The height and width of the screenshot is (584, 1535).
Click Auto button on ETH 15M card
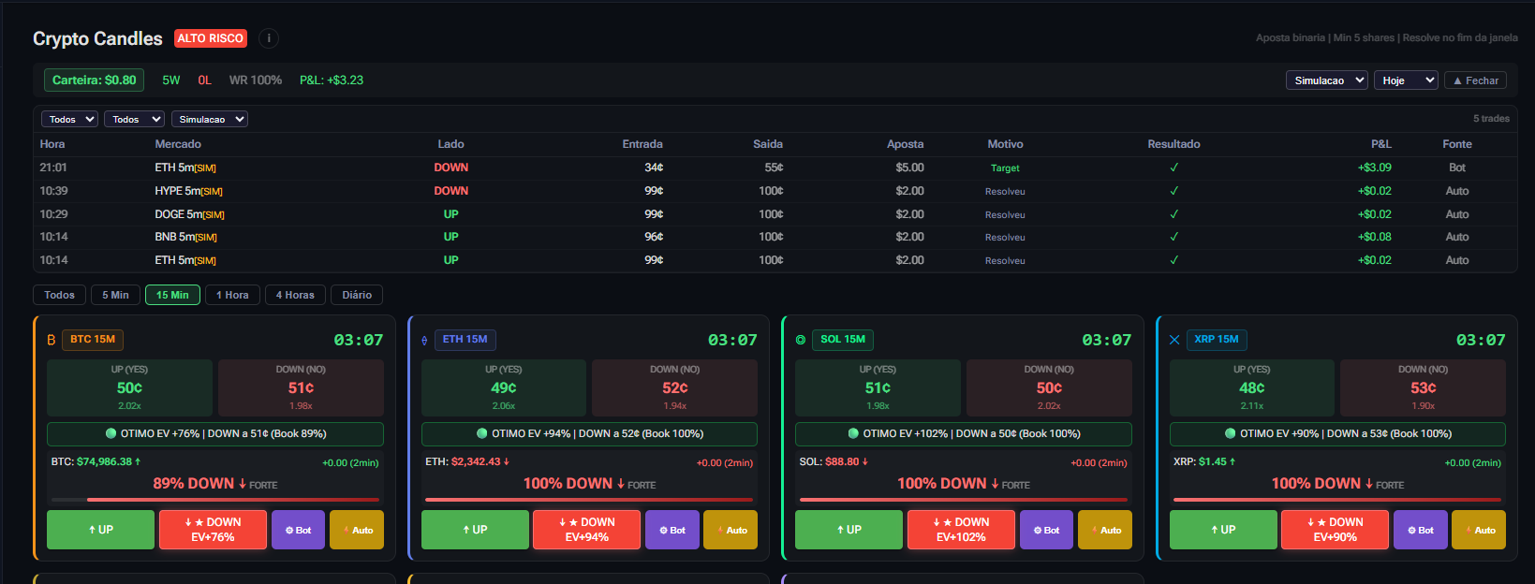(x=731, y=530)
